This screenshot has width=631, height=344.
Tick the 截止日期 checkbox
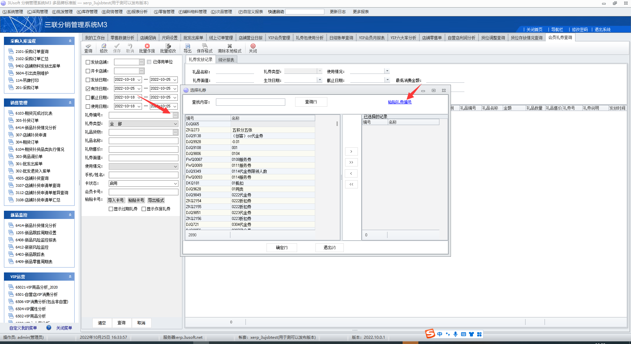[88, 97]
